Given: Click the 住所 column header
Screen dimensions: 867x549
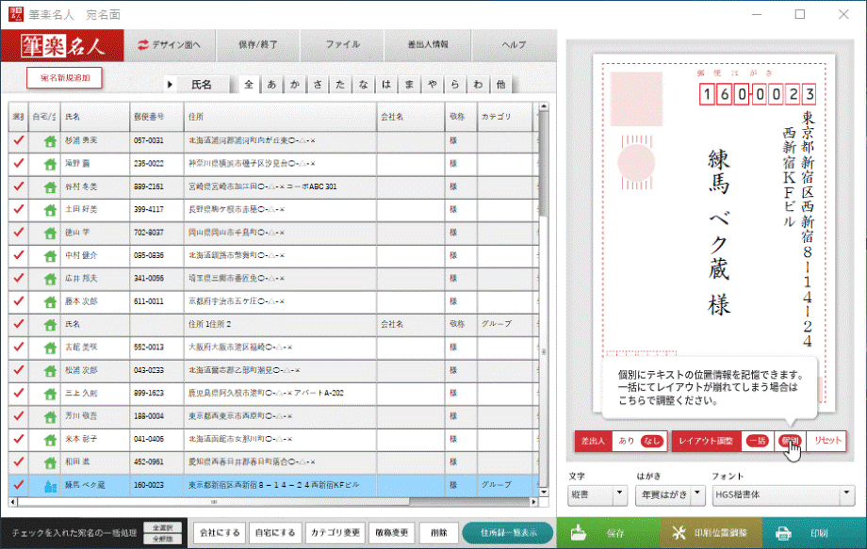Looking at the screenshot, I should point(280,117).
